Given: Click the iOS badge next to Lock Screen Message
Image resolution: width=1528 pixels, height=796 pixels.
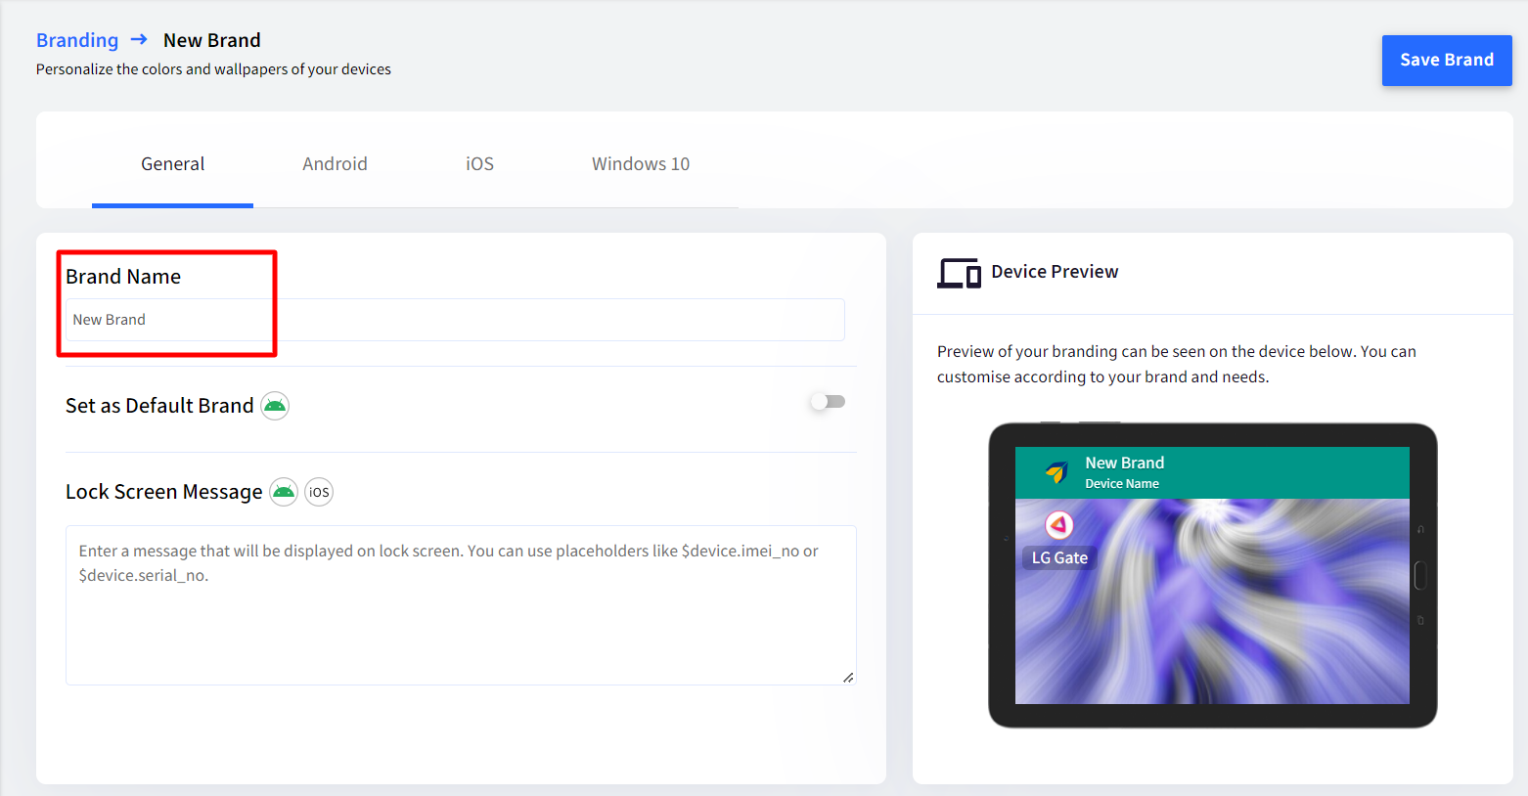Looking at the screenshot, I should [319, 492].
